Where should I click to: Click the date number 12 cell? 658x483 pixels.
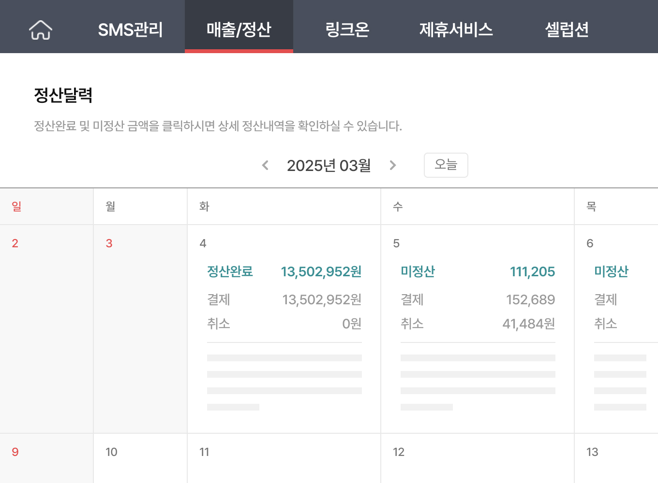(398, 452)
